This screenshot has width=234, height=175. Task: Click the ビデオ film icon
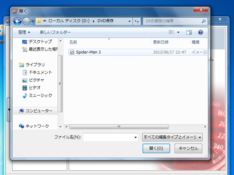tap(25, 88)
